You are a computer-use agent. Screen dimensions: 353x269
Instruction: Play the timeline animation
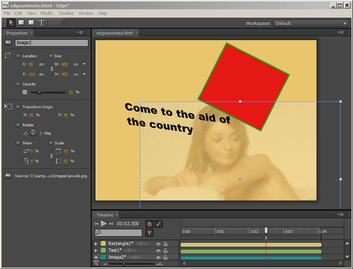104,223
